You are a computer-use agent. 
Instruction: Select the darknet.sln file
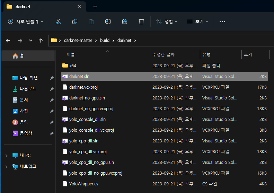click(165, 76)
